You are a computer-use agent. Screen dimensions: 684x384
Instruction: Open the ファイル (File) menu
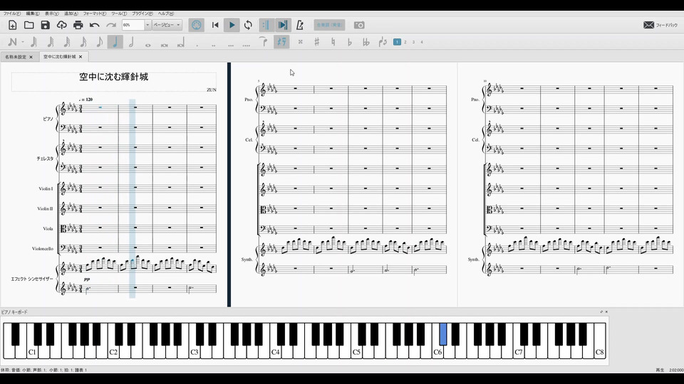click(x=11, y=14)
